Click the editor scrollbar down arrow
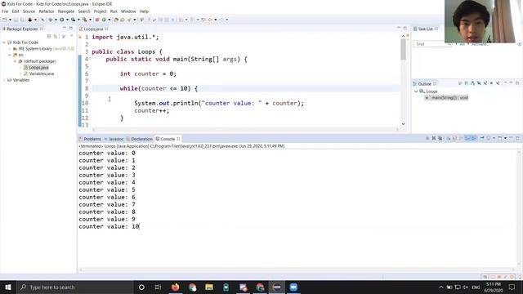The image size is (523, 294). click(403, 123)
